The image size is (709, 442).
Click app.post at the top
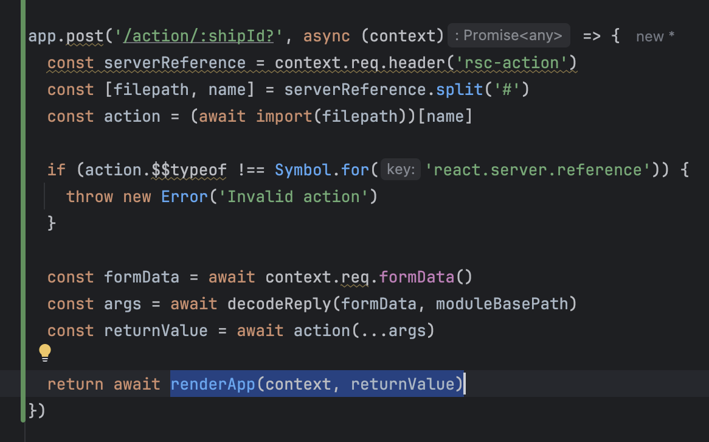coord(66,36)
